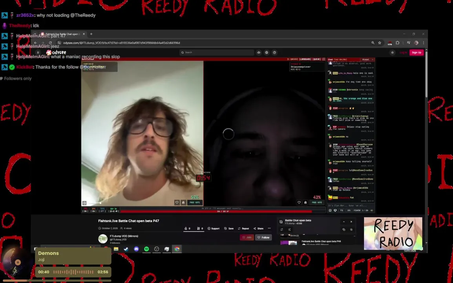Screen dimensions: 453x283
Task: Click FREE VOTE for right contestant
Action: [317, 202]
